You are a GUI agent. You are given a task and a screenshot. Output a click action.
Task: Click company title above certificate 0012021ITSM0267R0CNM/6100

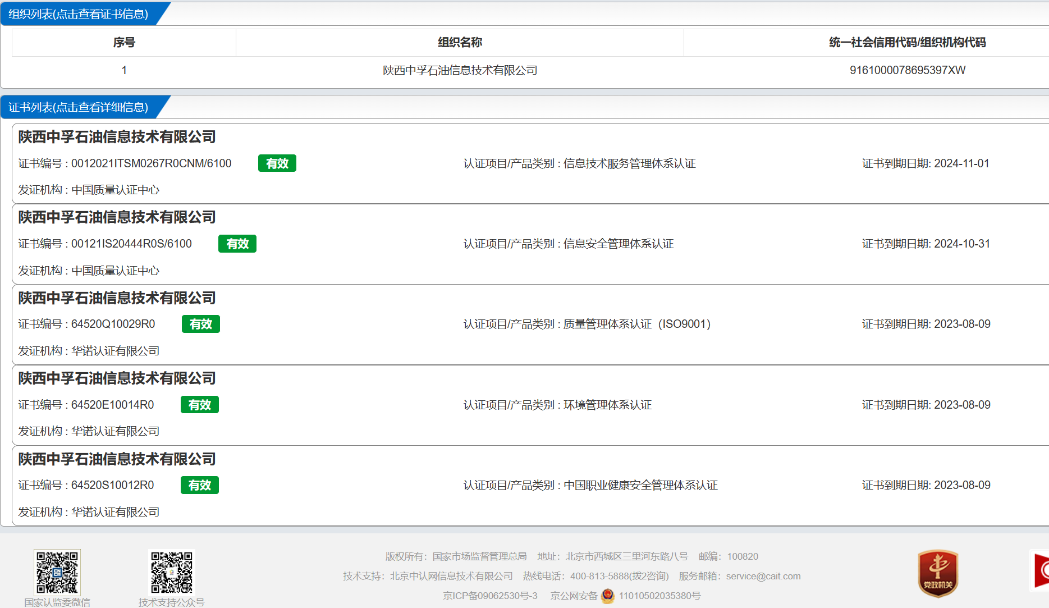click(117, 137)
